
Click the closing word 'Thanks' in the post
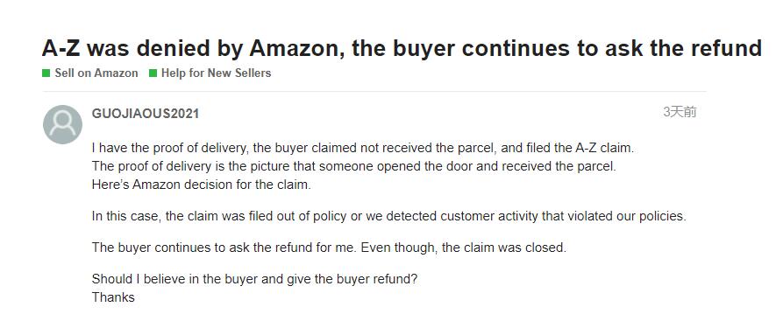[113, 297]
